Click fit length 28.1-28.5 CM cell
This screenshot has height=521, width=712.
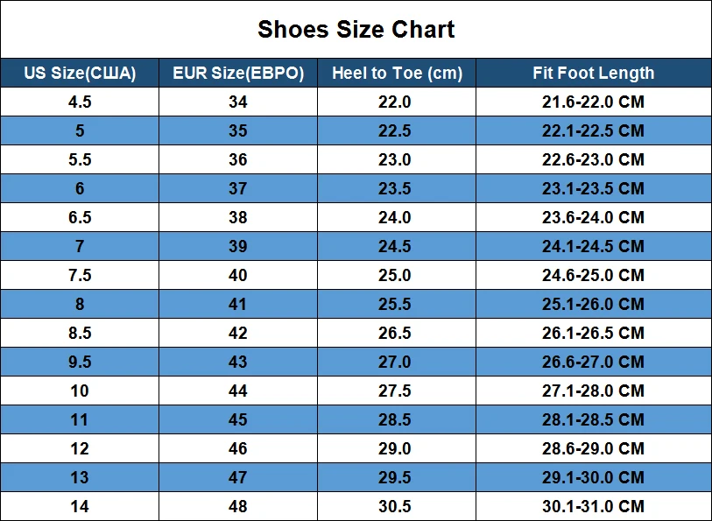pyautogui.click(x=594, y=419)
